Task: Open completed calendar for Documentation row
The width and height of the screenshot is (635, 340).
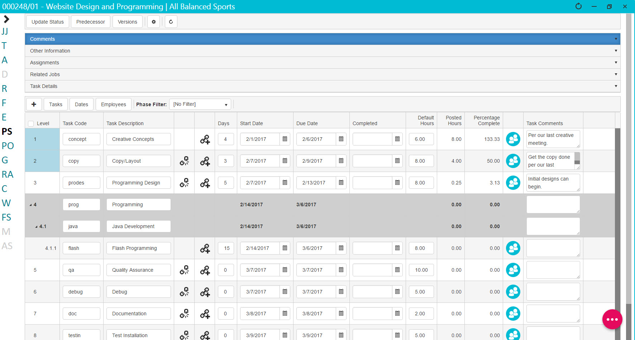Action: (397, 314)
